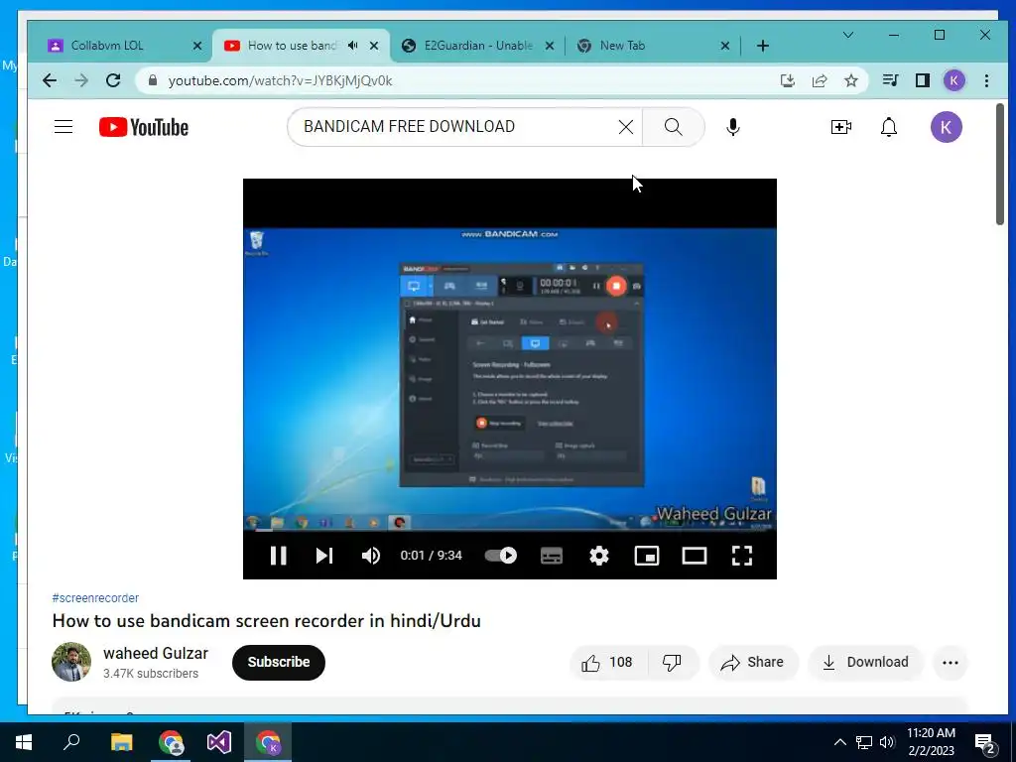The width and height of the screenshot is (1016, 762).
Task: Toggle subtitles/closed captions
Action: click(552, 556)
